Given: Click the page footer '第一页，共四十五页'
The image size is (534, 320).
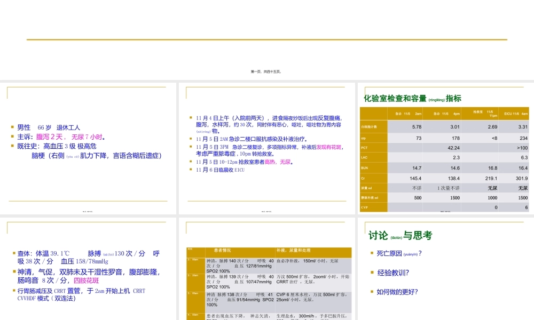Looking at the screenshot, I should (x=266, y=72).
